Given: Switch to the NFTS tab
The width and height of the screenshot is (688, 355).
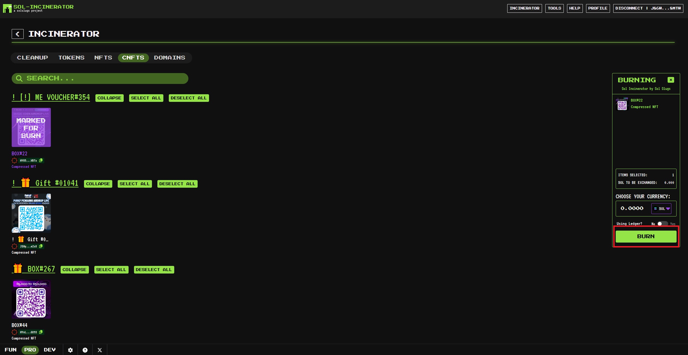Looking at the screenshot, I should (103, 58).
